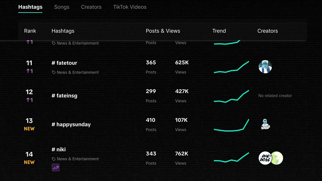Click rank number 14
The width and height of the screenshot is (322, 181).
click(x=29, y=154)
